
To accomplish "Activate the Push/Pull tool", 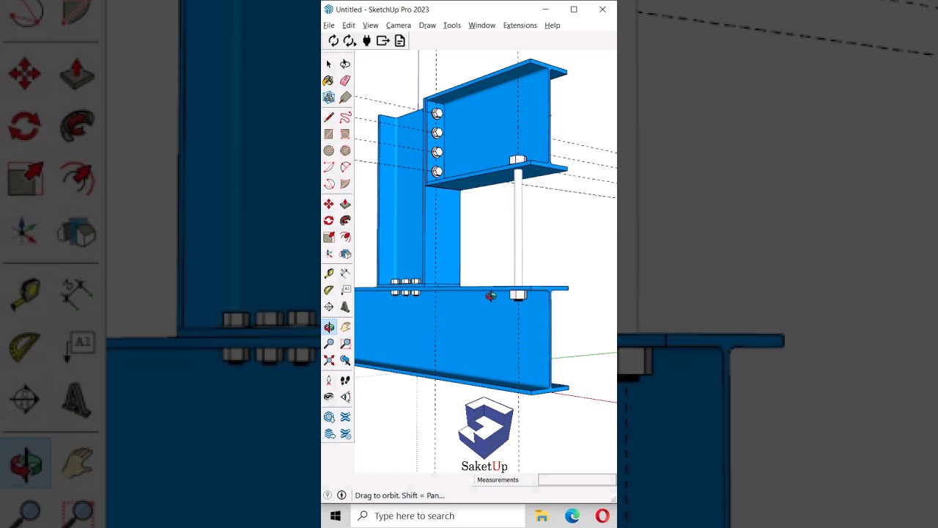I will pos(345,204).
